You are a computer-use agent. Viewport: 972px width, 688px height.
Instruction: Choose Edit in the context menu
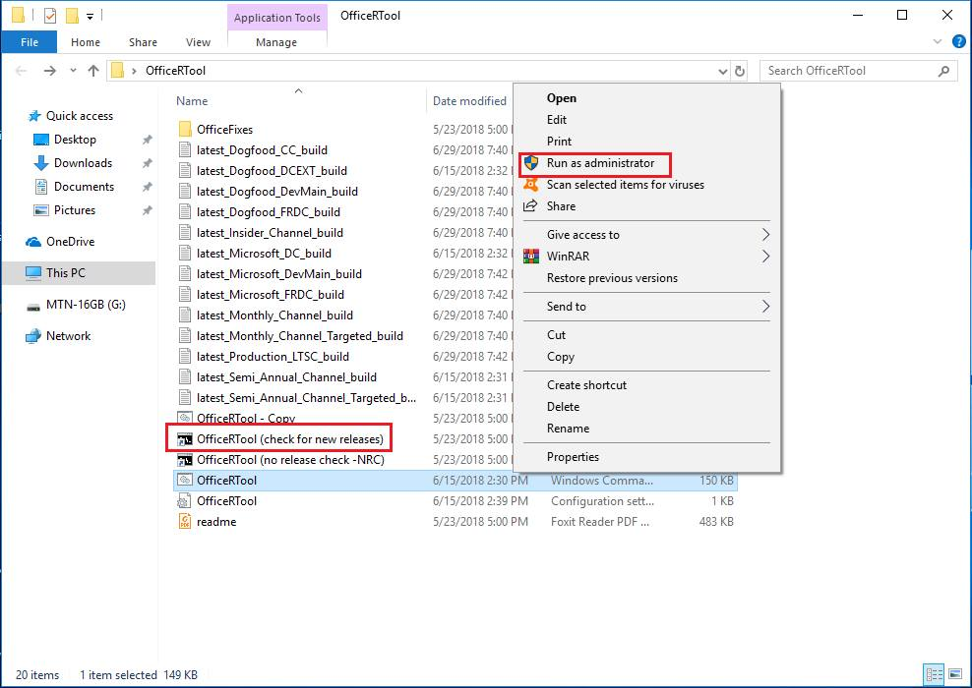click(x=557, y=120)
